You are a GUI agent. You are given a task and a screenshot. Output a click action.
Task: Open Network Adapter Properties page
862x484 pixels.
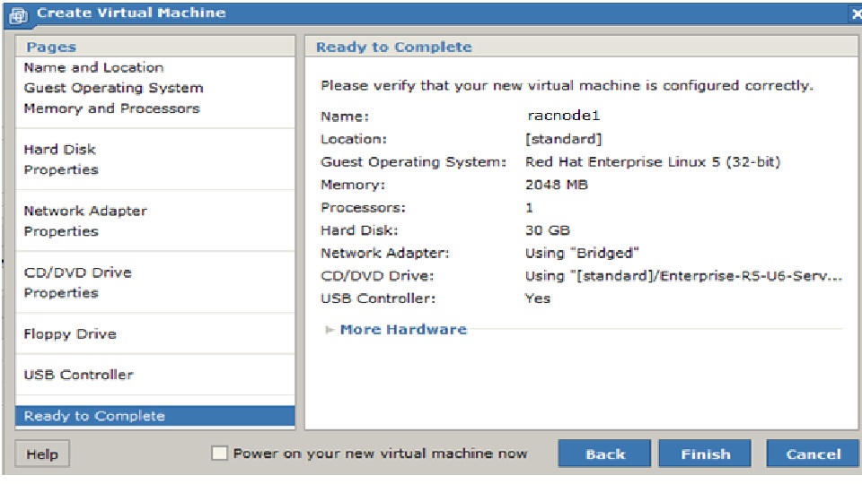[61, 232]
